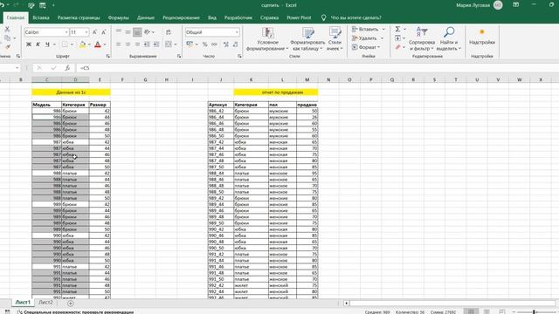Apply the red font color A
Image resolution: width=559 pixels, height=314 pixels.
98,44
